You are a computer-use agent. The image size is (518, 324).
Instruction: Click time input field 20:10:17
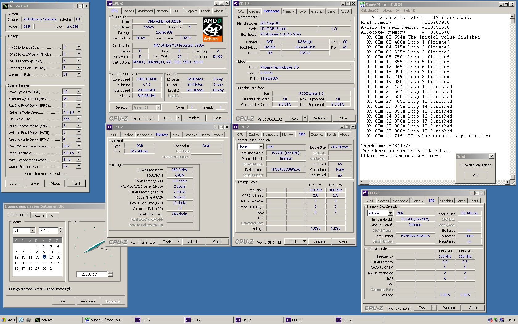(92, 274)
